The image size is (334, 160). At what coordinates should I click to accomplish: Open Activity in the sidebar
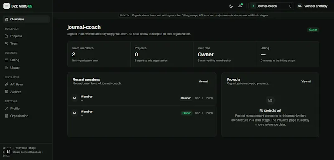click(x=26, y=92)
